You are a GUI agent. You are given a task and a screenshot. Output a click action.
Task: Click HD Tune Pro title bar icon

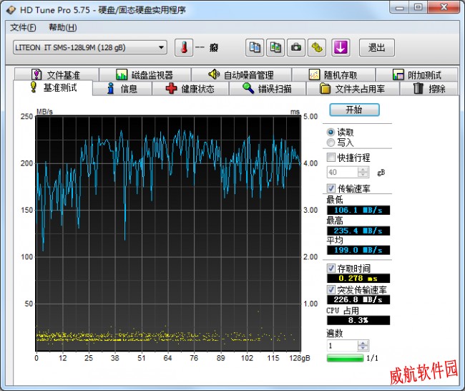[11, 10]
